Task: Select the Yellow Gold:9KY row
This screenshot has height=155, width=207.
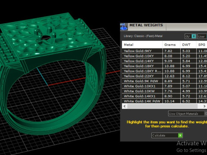Action: point(164,51)
